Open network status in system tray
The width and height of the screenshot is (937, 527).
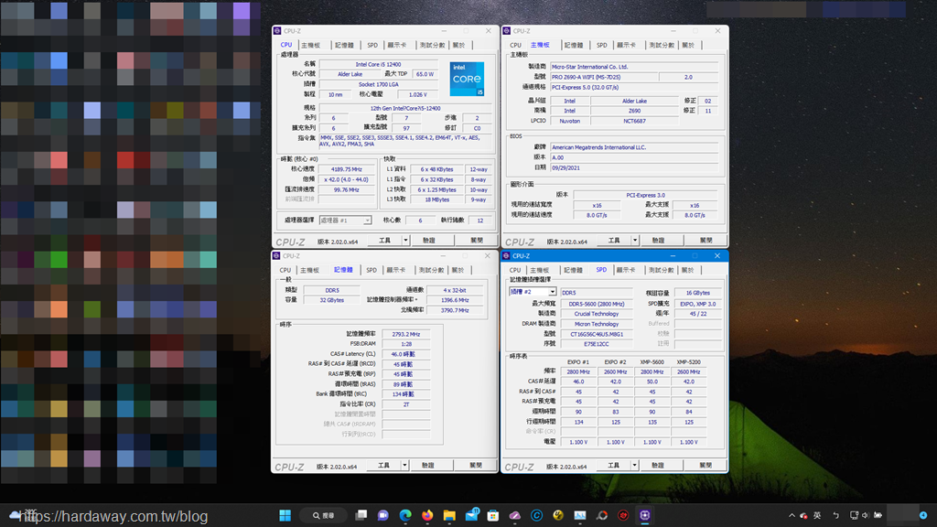click(854, 515)
